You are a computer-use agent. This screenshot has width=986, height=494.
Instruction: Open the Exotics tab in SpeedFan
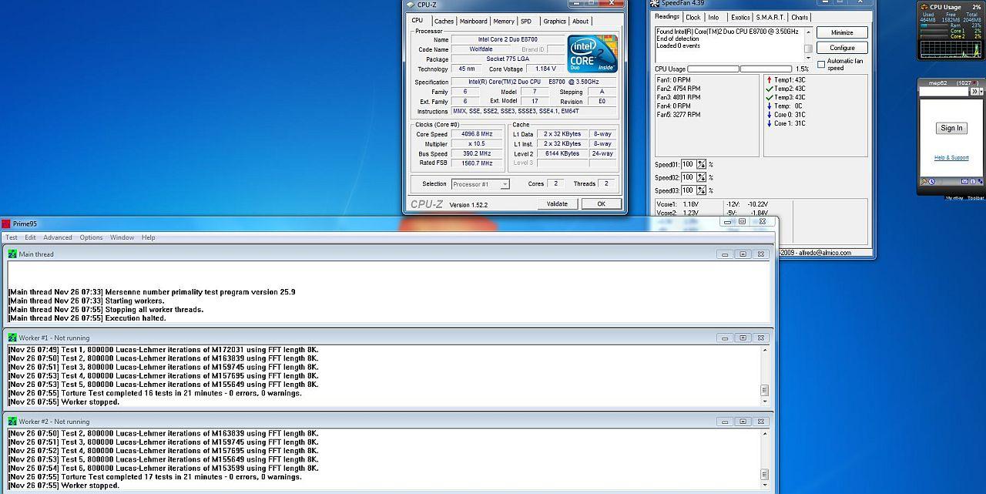740,17
